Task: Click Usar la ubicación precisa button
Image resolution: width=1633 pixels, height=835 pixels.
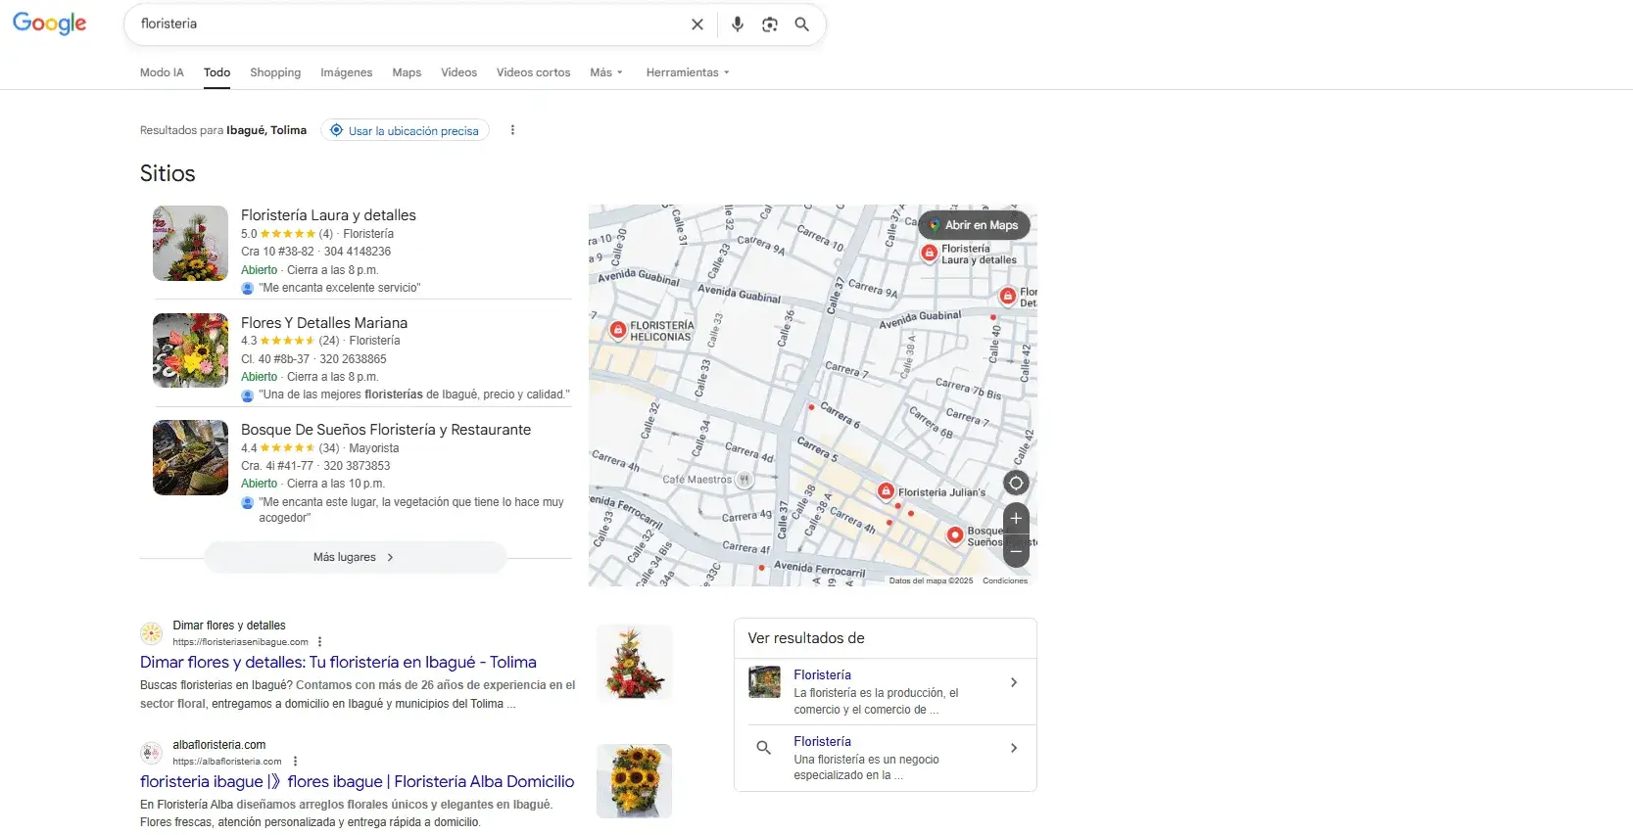Action: coord(405,130)
